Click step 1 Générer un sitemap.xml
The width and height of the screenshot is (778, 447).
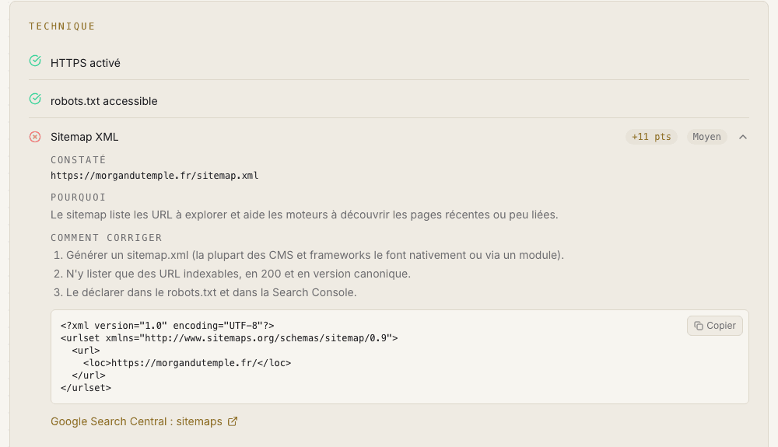tap(309, 255)
